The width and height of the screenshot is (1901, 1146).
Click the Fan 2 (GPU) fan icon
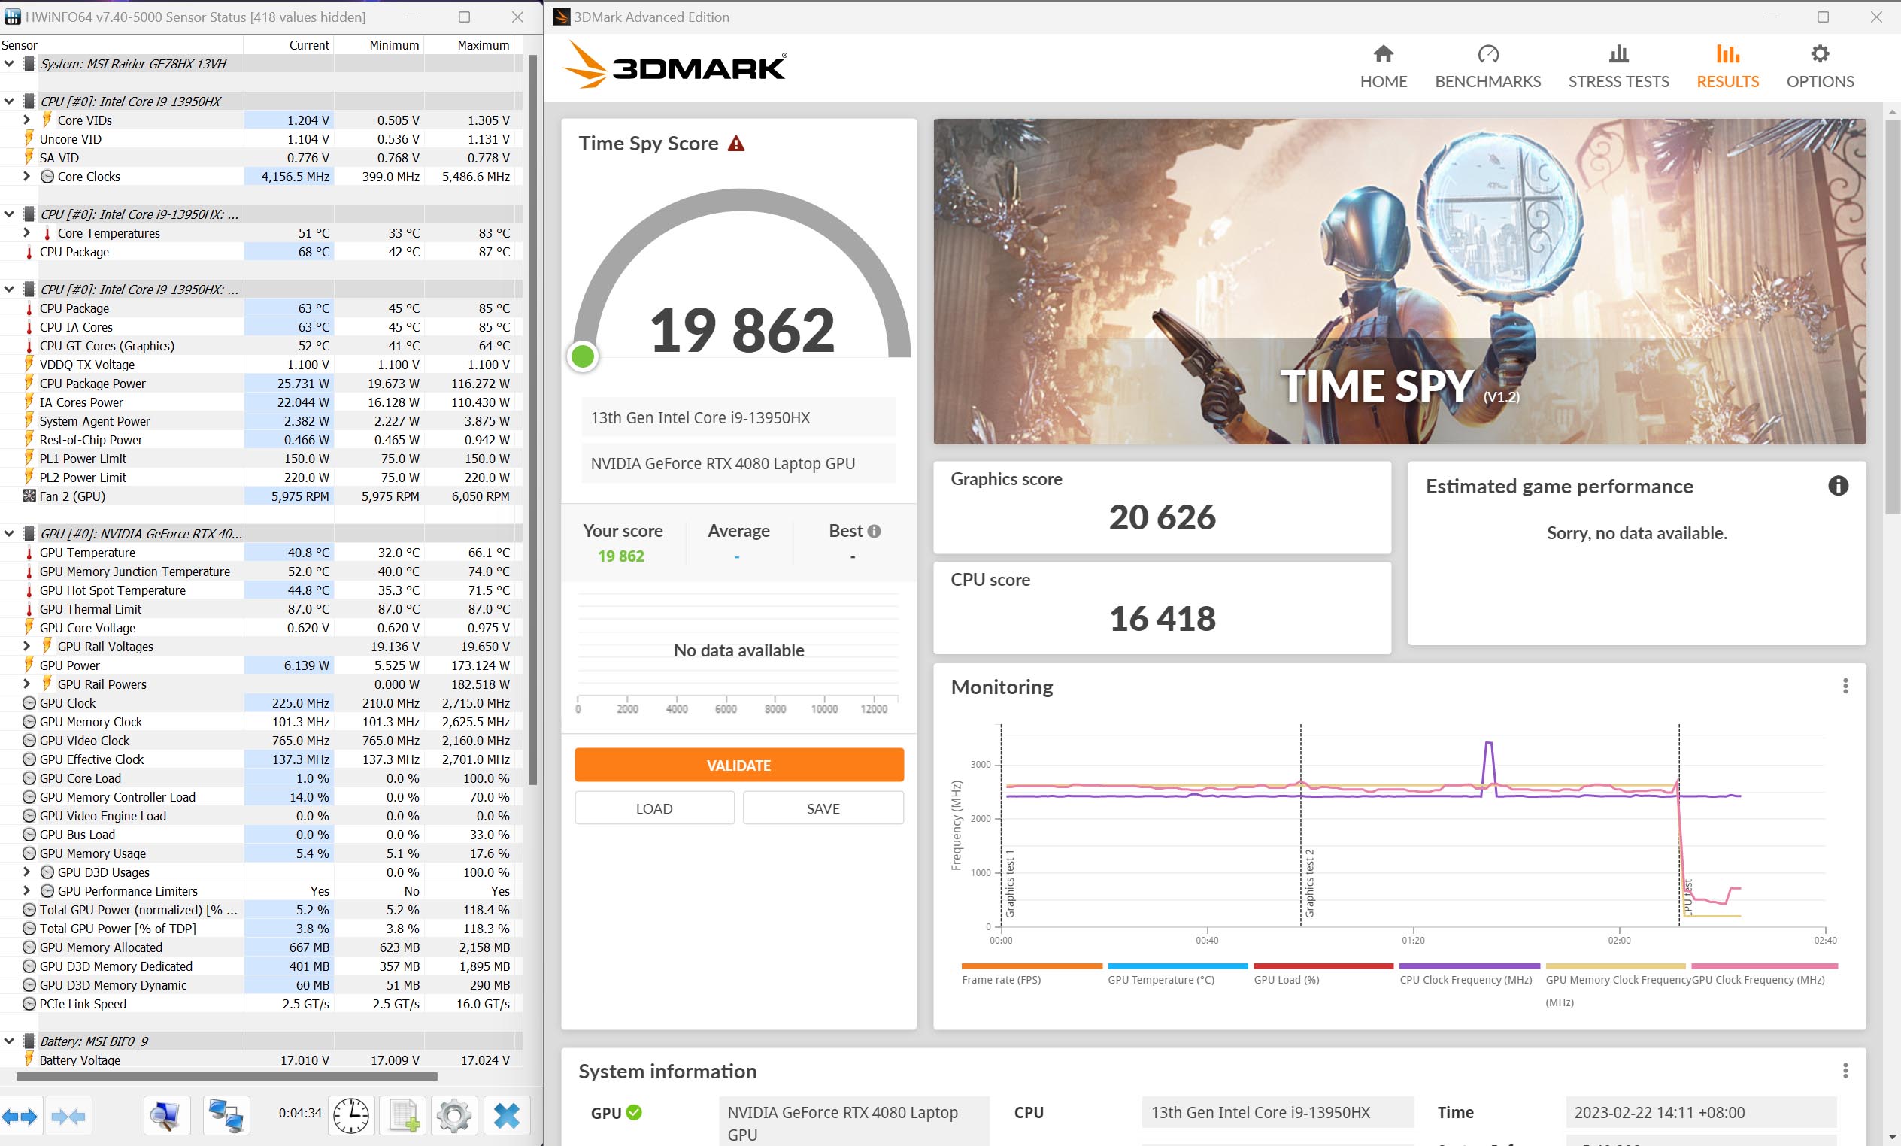pyautogui.click(x=29, y=496)
